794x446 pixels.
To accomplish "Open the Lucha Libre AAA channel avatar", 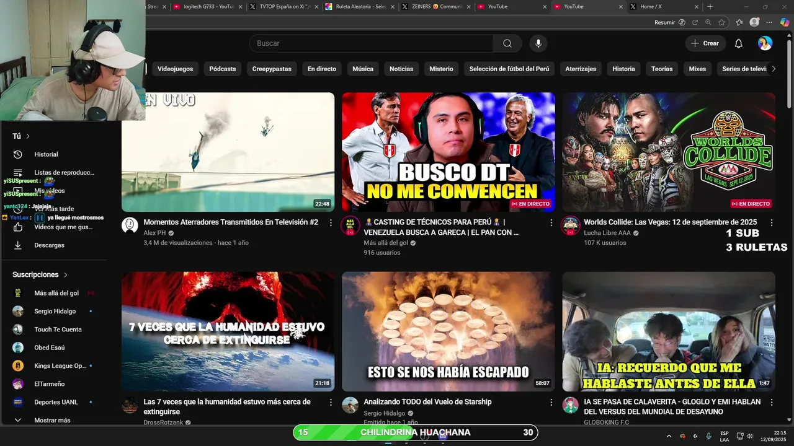I will point(570,225).
